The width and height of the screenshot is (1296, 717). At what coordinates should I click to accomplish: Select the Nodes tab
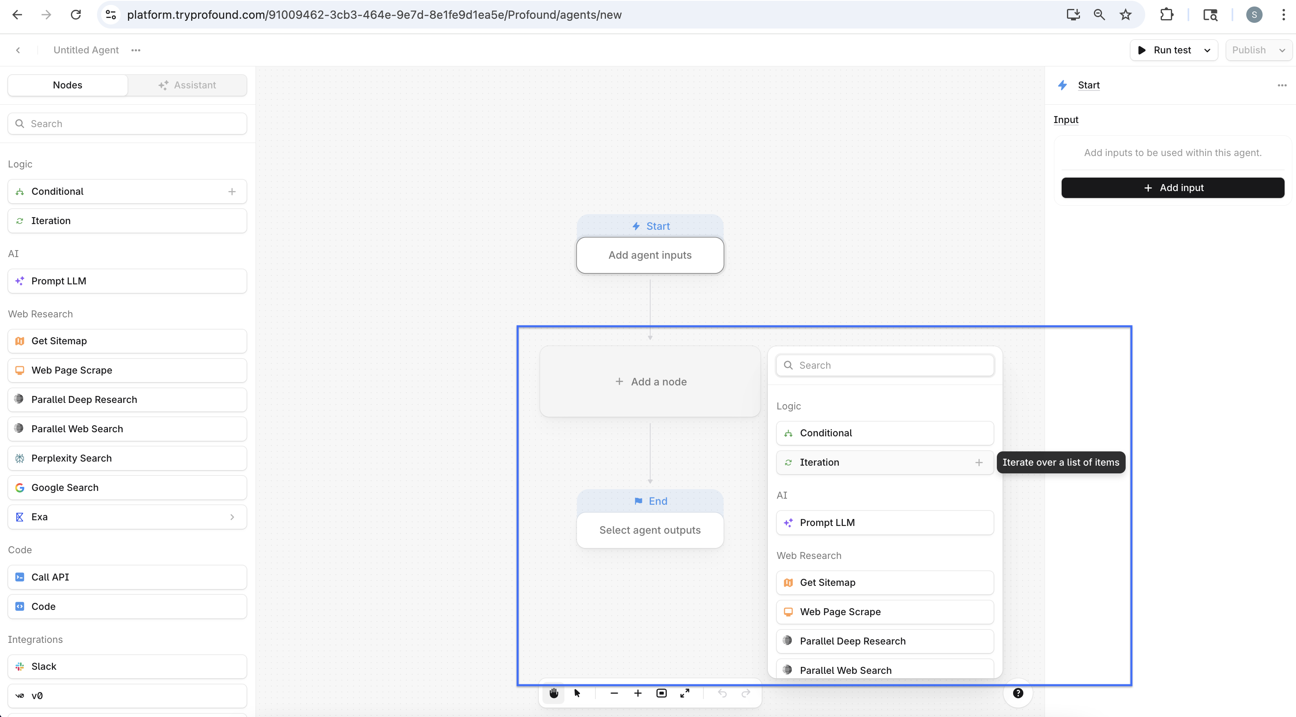(x=67, y=86)
